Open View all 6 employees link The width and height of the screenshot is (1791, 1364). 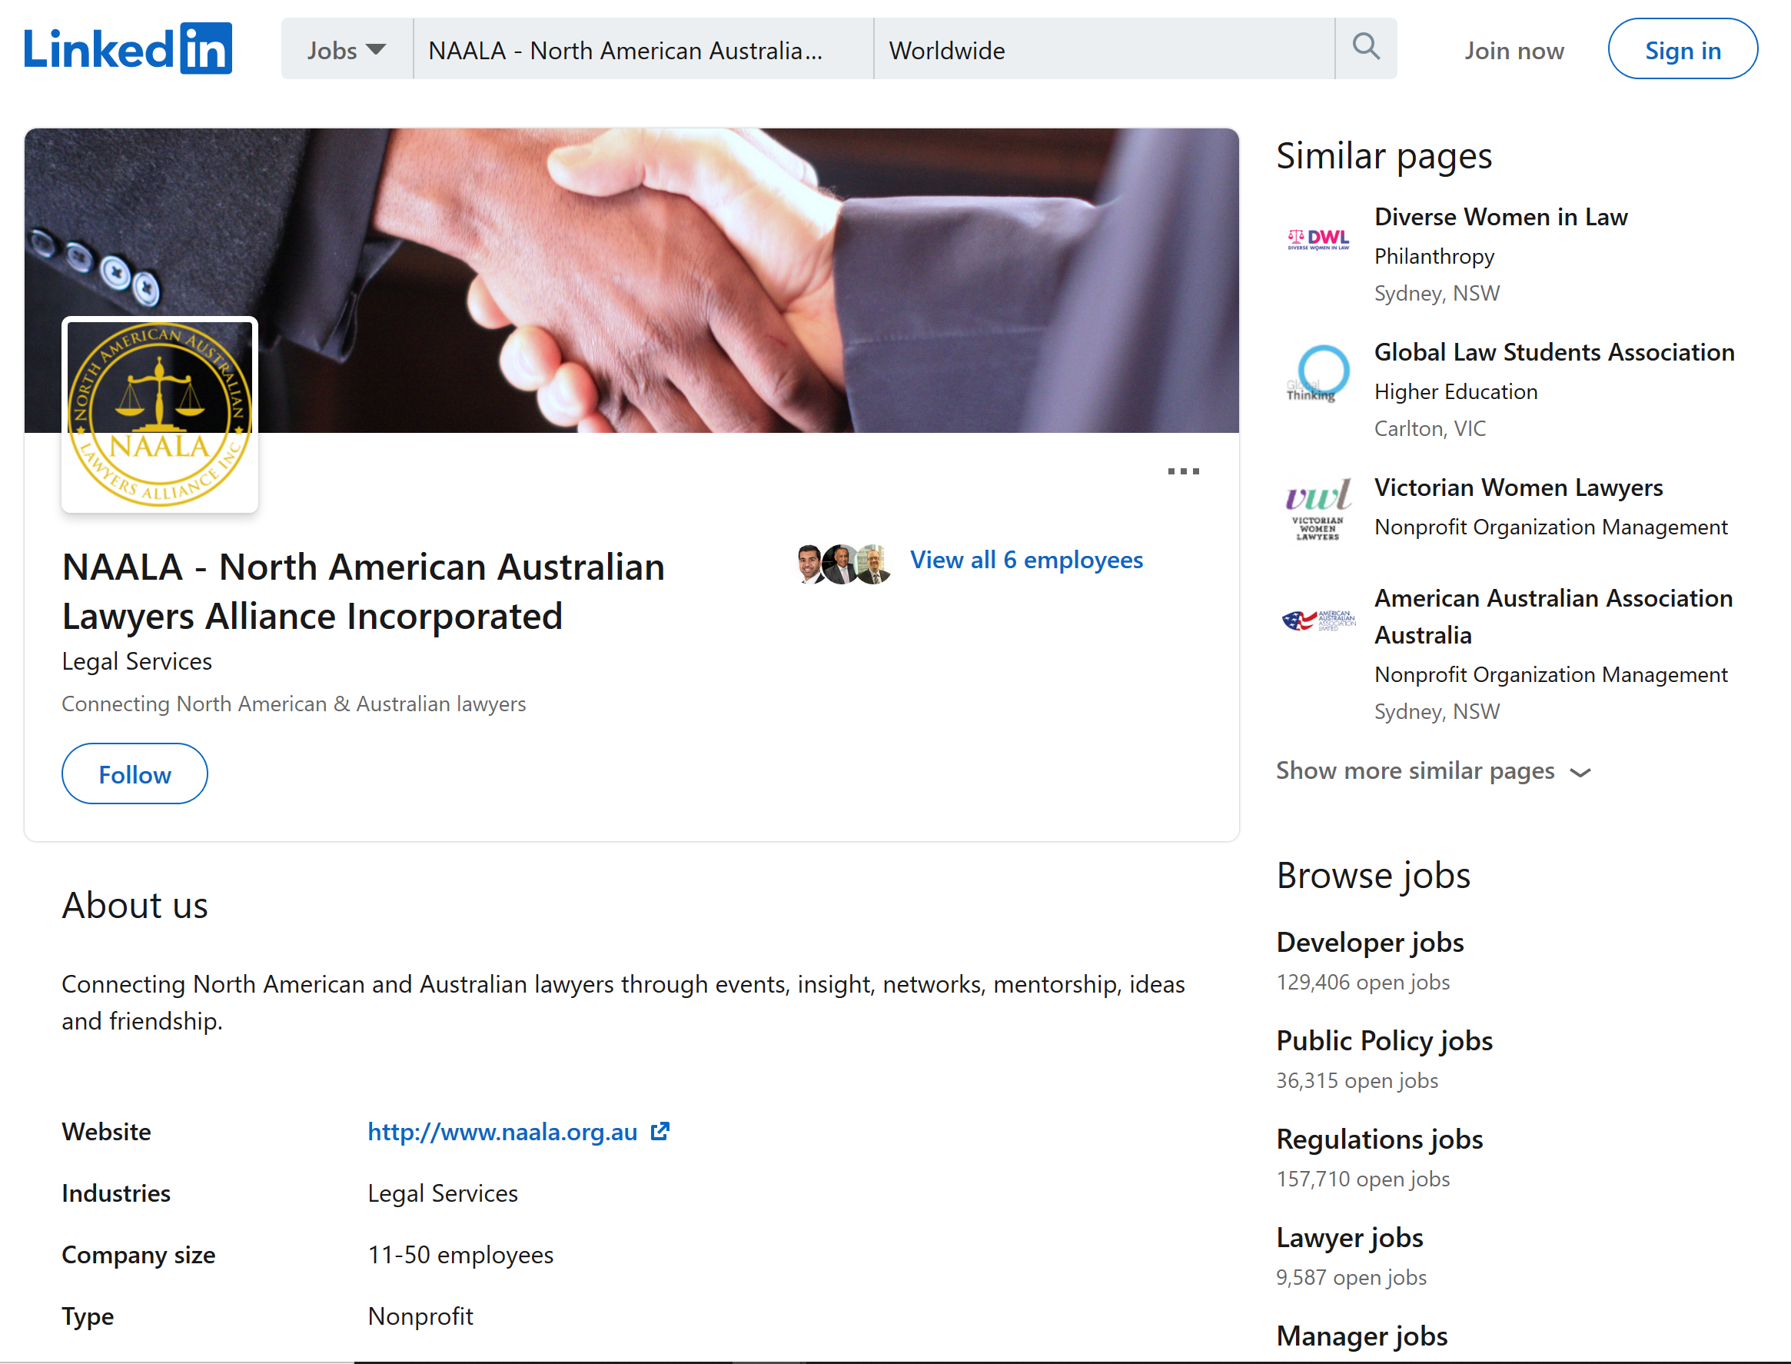pos(1027,560)
